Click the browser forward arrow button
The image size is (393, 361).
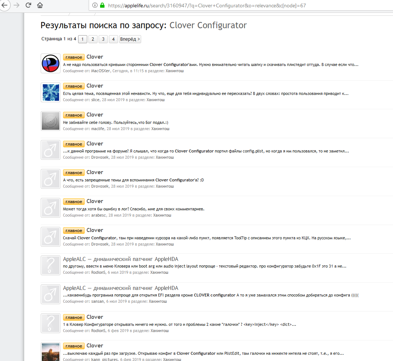[x=16, y=5]
